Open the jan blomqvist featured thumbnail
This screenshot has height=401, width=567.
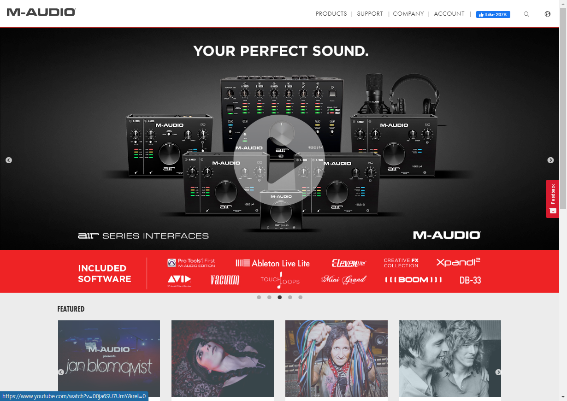[x=109, y=359]
